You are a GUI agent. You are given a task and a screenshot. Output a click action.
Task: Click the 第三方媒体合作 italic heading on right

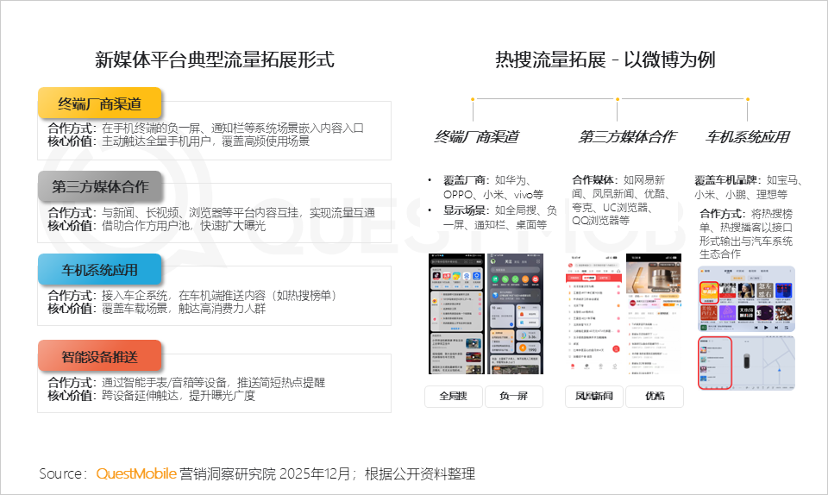[x=627, y=137]
